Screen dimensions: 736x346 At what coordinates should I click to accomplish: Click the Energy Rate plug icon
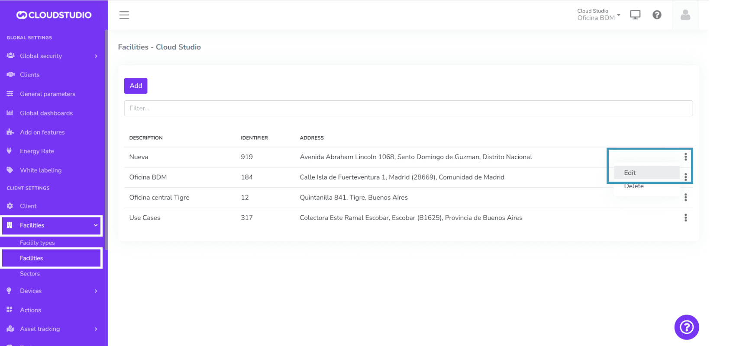coord(9,151)
